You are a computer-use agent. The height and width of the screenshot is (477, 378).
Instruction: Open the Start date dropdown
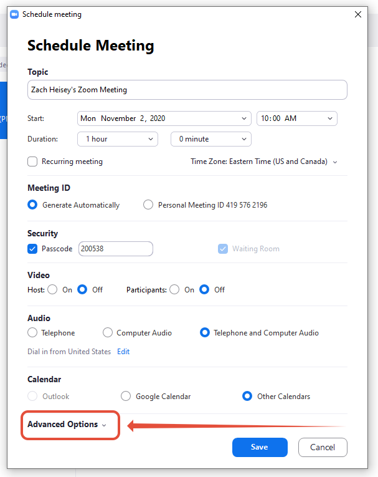[x=164, y=118]
